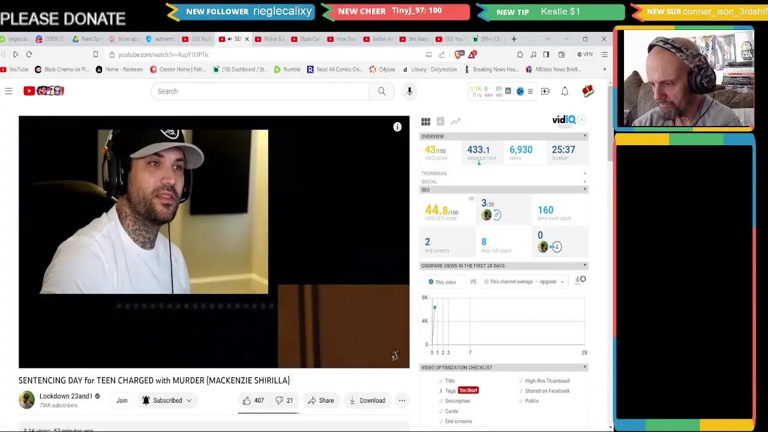Click the YouTube logo home link

(x=43, y=91)
